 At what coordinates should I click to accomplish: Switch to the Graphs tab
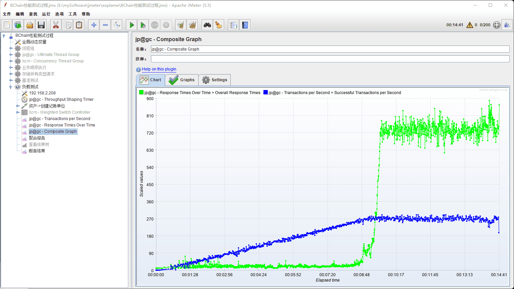coord(182,80)
